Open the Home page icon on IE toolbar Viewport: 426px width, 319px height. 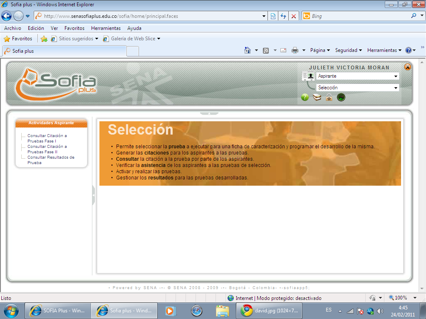coord(247,50)
